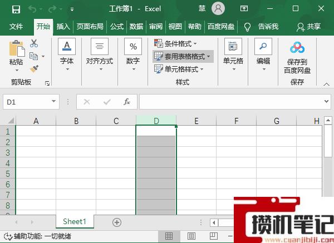Open 单元格样式 cell styles menu

coord(179,69)
